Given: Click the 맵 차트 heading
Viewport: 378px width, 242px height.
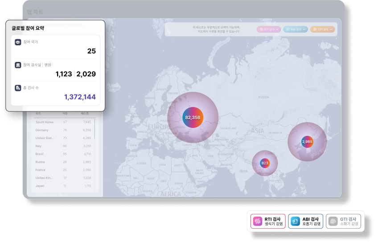Looking at the screenshot, I should pyautogui.click(x=35, y=12).
